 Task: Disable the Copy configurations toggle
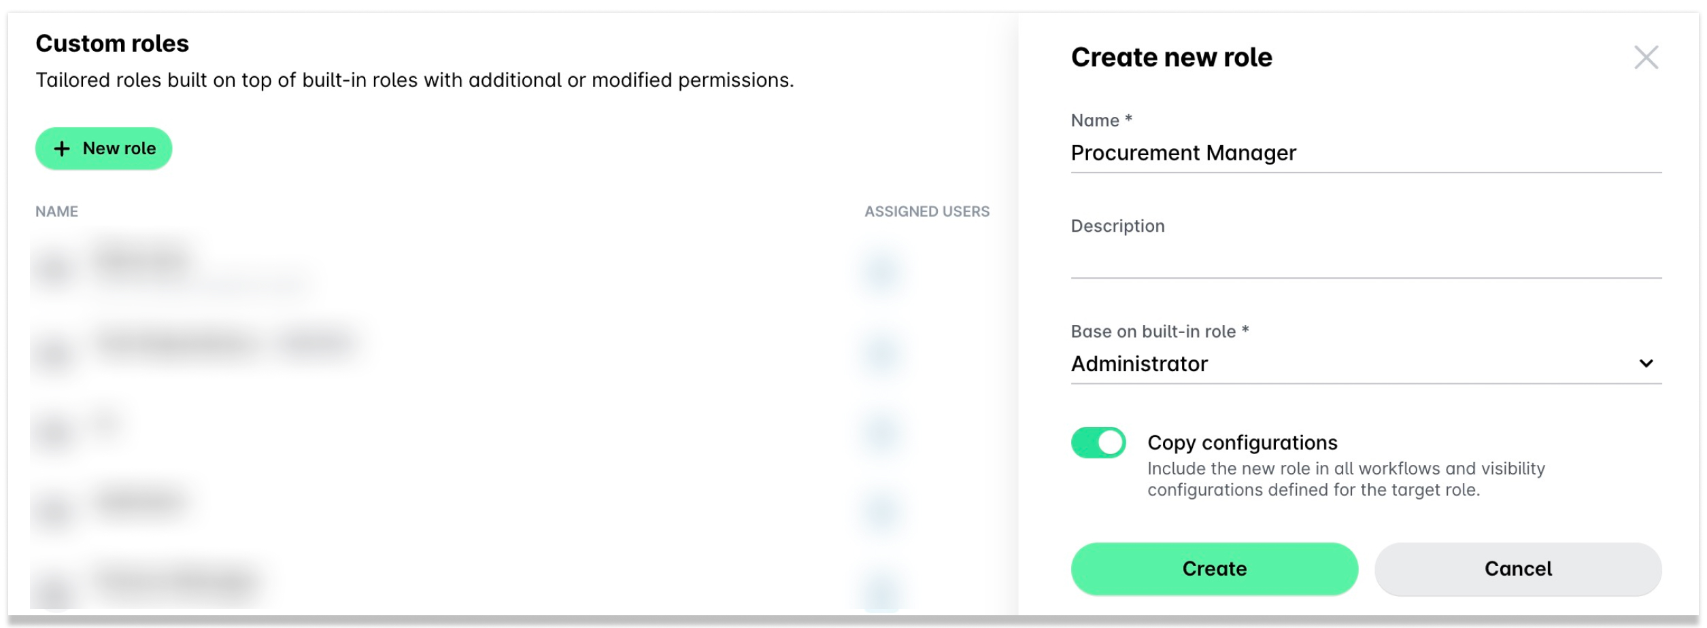pos(1098,442)
